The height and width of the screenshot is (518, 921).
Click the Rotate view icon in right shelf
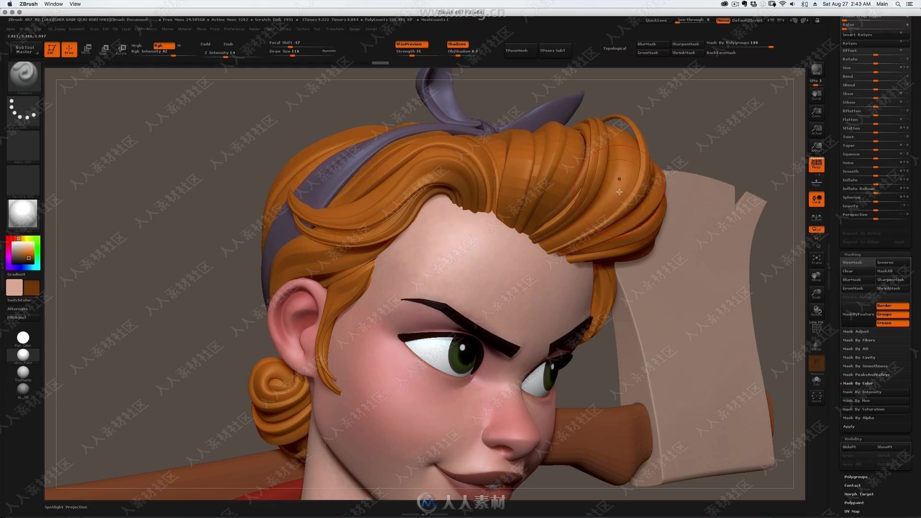pyautogui.click(x=816, y=311)
